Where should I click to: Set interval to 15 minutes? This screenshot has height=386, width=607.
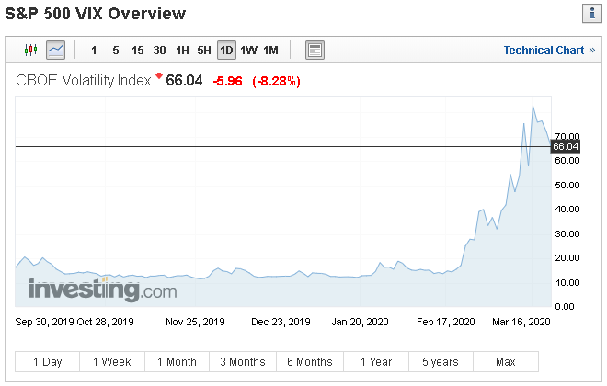(x=137, y=51)
